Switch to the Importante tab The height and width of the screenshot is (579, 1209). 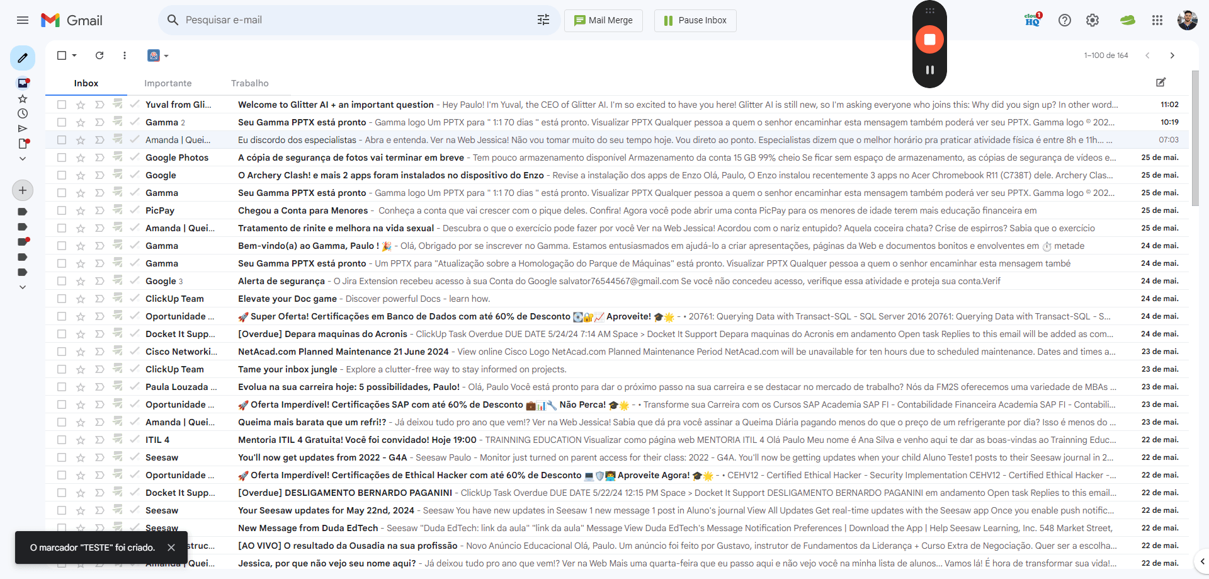coord(167,83)
